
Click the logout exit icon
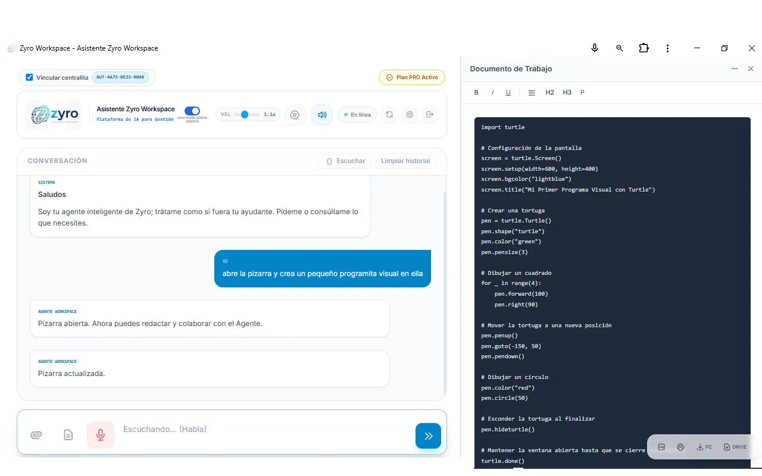click(430, 115)
